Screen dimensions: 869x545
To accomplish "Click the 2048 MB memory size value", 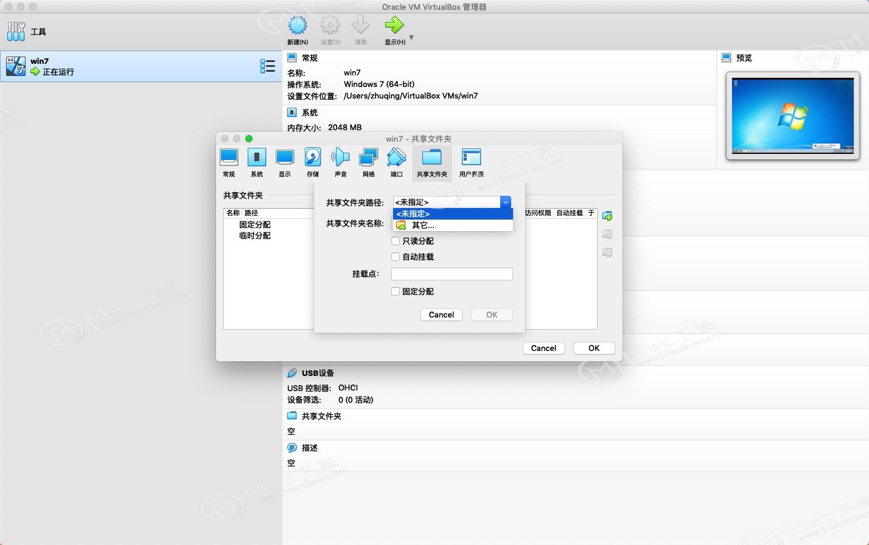I will click(x=344, y=127).
